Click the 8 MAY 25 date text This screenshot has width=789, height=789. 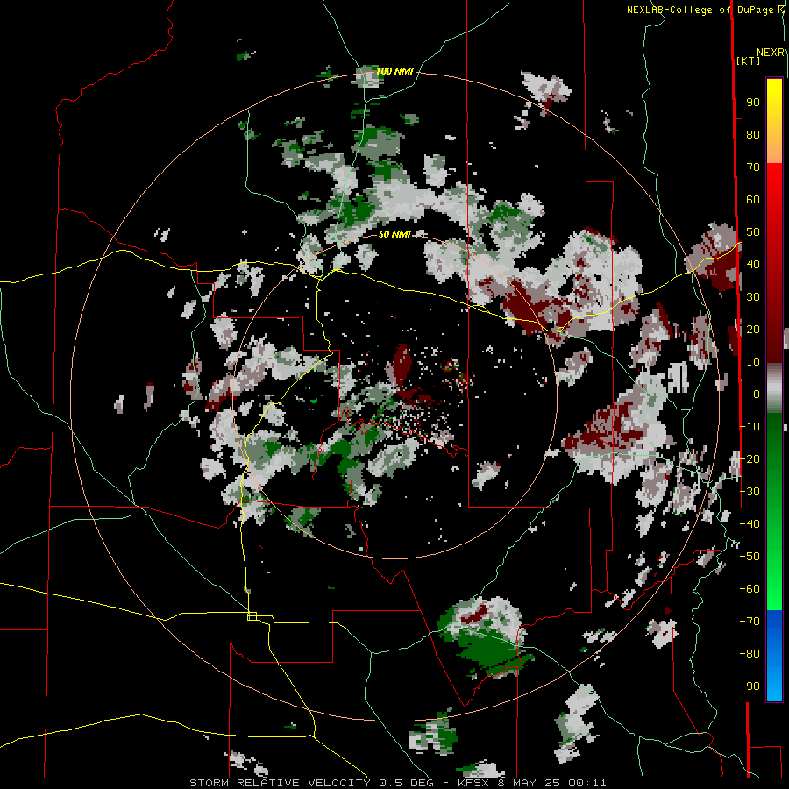tap(529, 783)
